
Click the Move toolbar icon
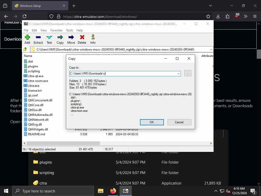pyautogui.click(x=71, y=39)
